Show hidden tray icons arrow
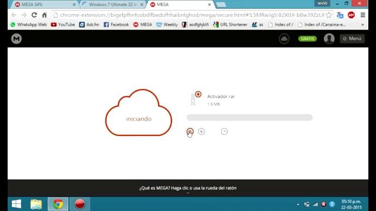The image size is (376, 211). click(298, 205)
